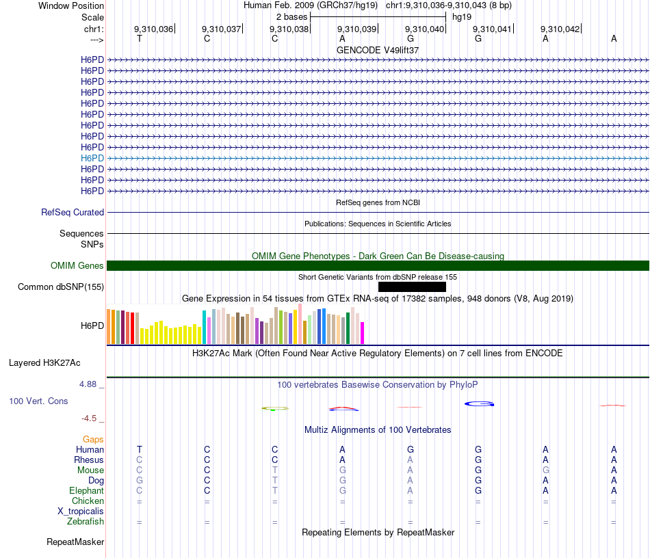
Task: Click the light-blue H6PD transcript arrow line
Action: (x=378, y=158)
